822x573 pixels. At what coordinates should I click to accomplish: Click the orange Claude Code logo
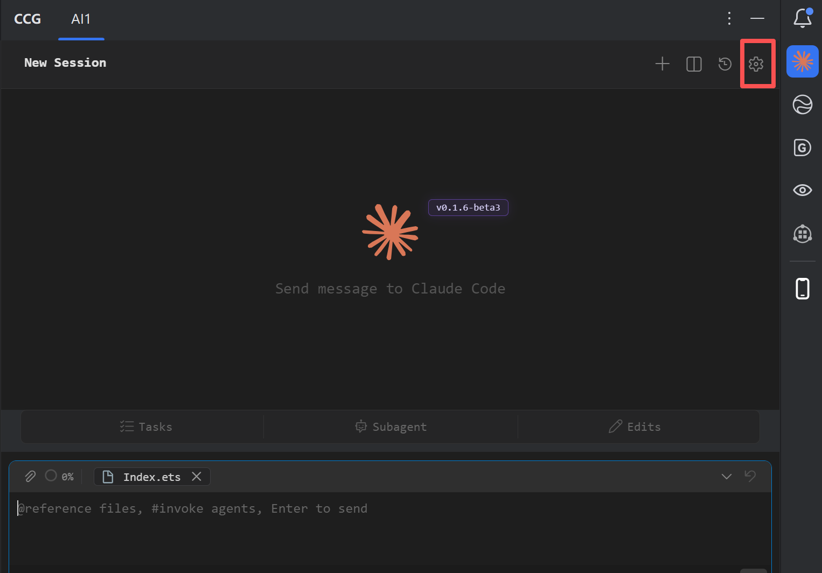(x=390, y=232)
